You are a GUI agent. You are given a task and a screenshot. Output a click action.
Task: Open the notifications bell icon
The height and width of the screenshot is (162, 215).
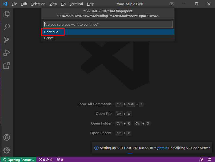click(209, 160)
